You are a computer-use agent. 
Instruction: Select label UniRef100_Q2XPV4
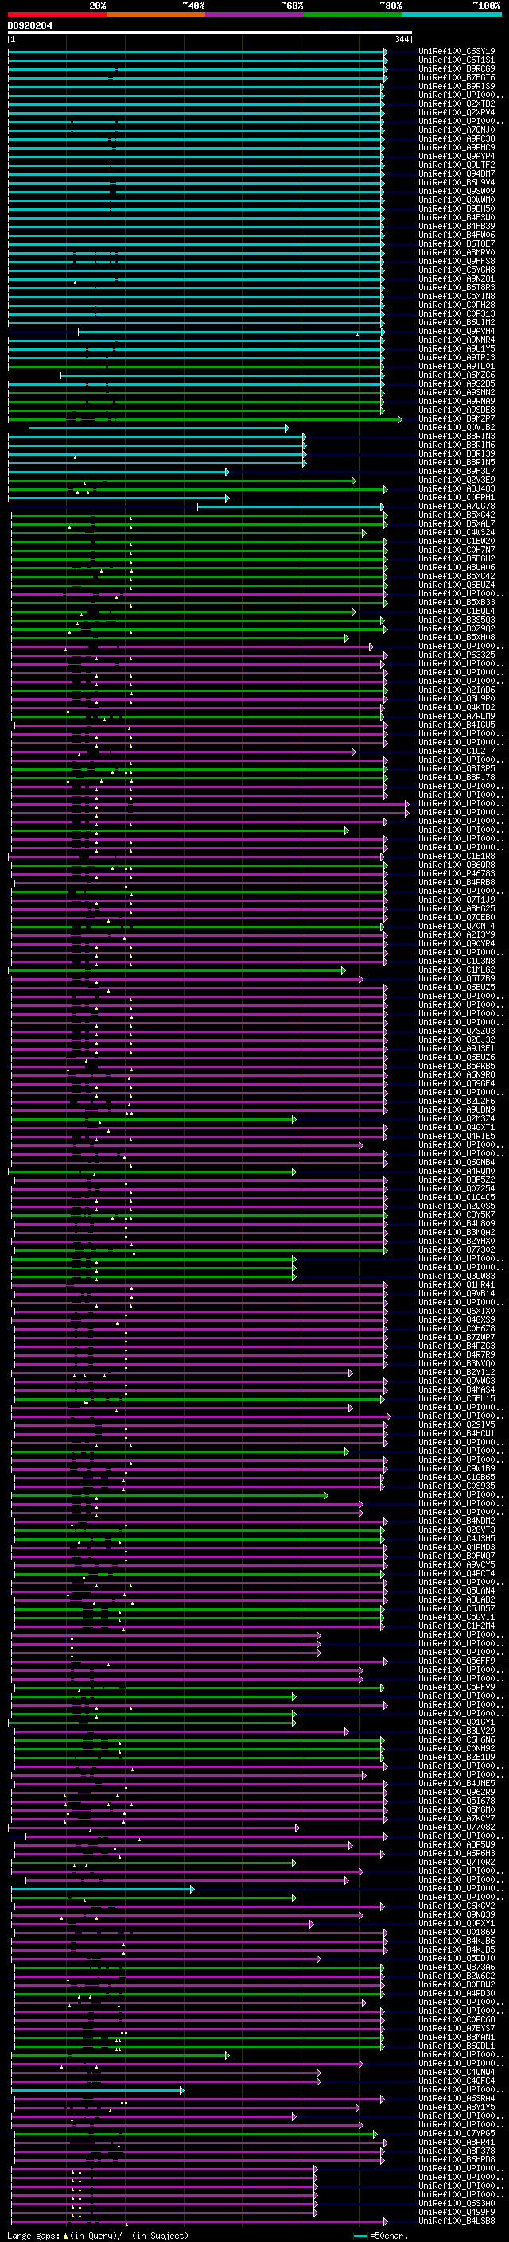(457, 112)
